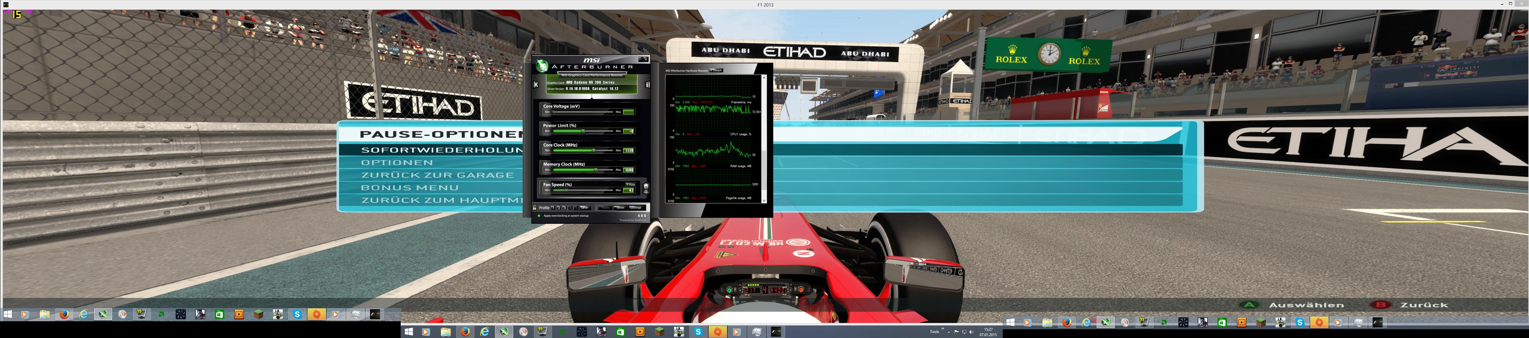Click the Apply button in Afterburner
The width and height of the screenshot is (1529, 338).
(605, 207)
